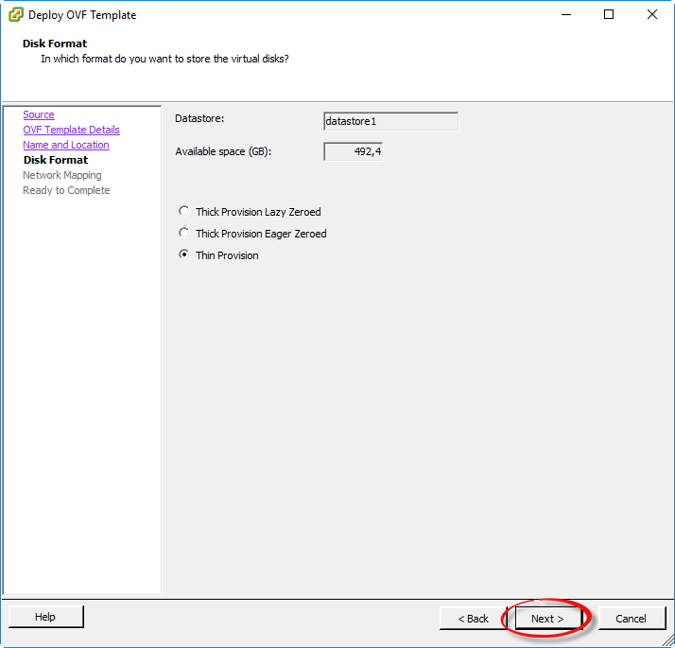Cancel the OVF deployment wizard
The image size is (675, 648).
631,619
